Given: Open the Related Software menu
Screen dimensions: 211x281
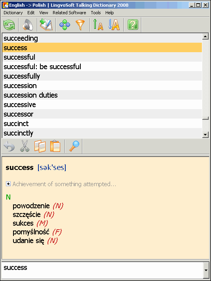Looking at the screenshot, I should pyautogui.click(x=69, y=13).
